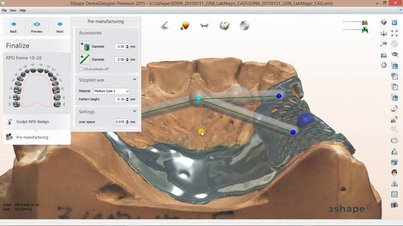This screenshot has height=226, width=403.
Task: Click the 3D view cube icon
Action: 383,23
